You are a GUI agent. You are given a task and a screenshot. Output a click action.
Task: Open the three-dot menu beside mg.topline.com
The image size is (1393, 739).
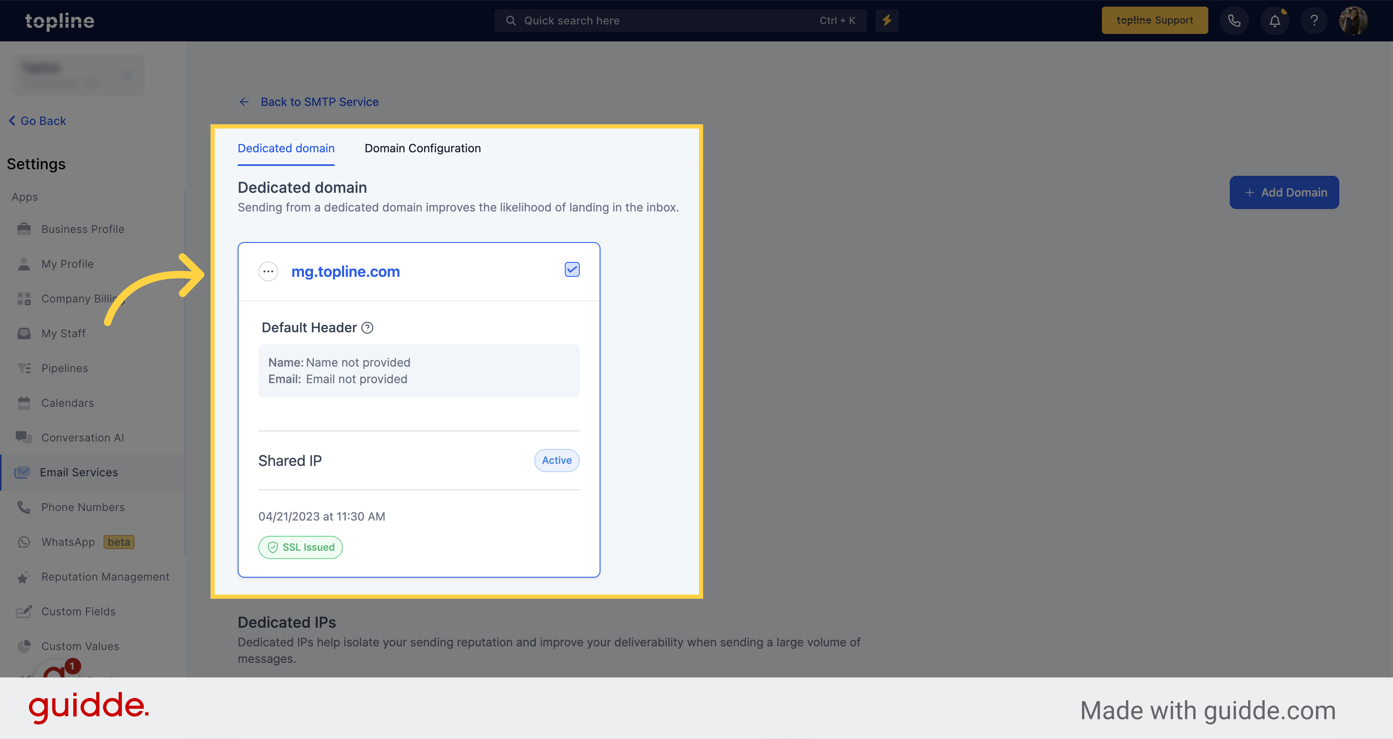tap(268, 272)
